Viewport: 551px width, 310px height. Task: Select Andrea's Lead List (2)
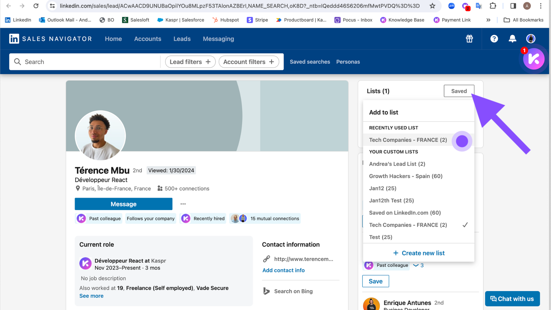click(418, 164)
